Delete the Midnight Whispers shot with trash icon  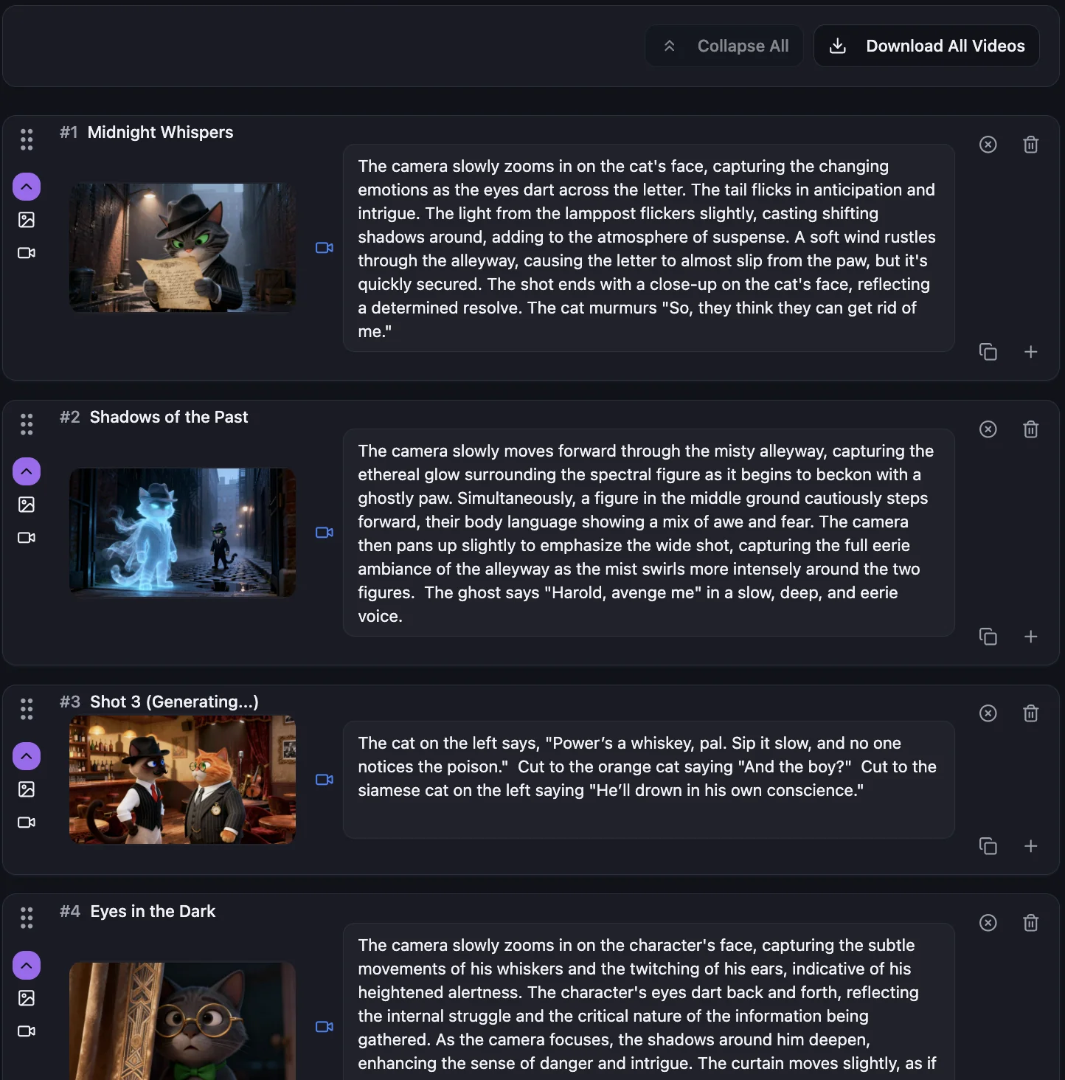click(1030, 145)
